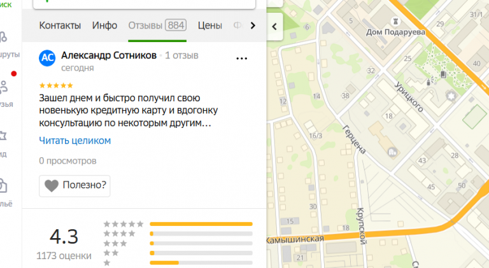This screenshot has height=268, width=489.
Task: Filter reviews by five-star bar
Action: click(x=201, y=224)
